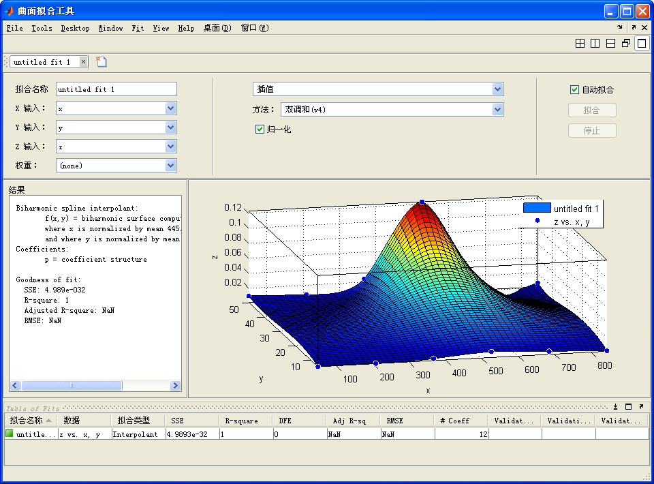Screen dimensions: 654x484
Task: Close the untitled fit 1 tab
Action: tap(83, 62)
